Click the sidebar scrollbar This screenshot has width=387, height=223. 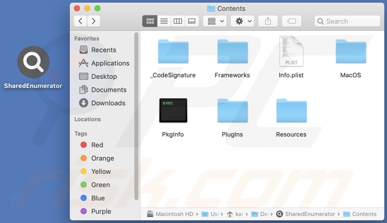coord(136,116)
